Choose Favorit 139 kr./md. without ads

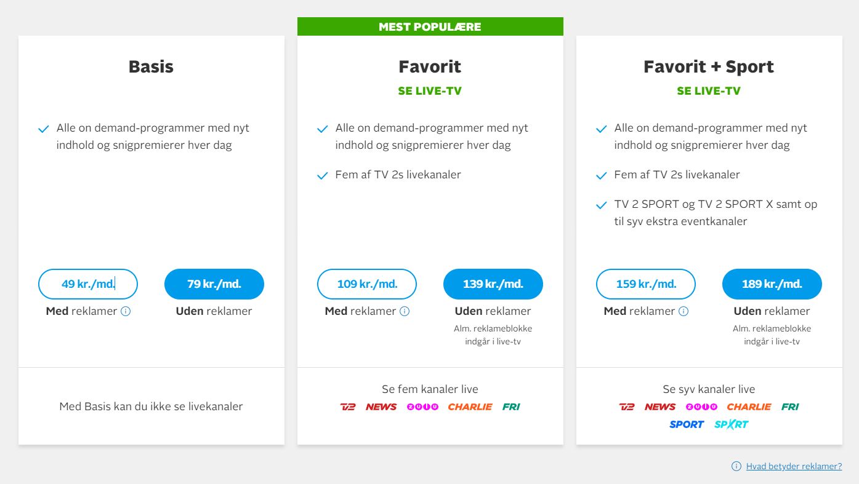[x=493, y=284]
